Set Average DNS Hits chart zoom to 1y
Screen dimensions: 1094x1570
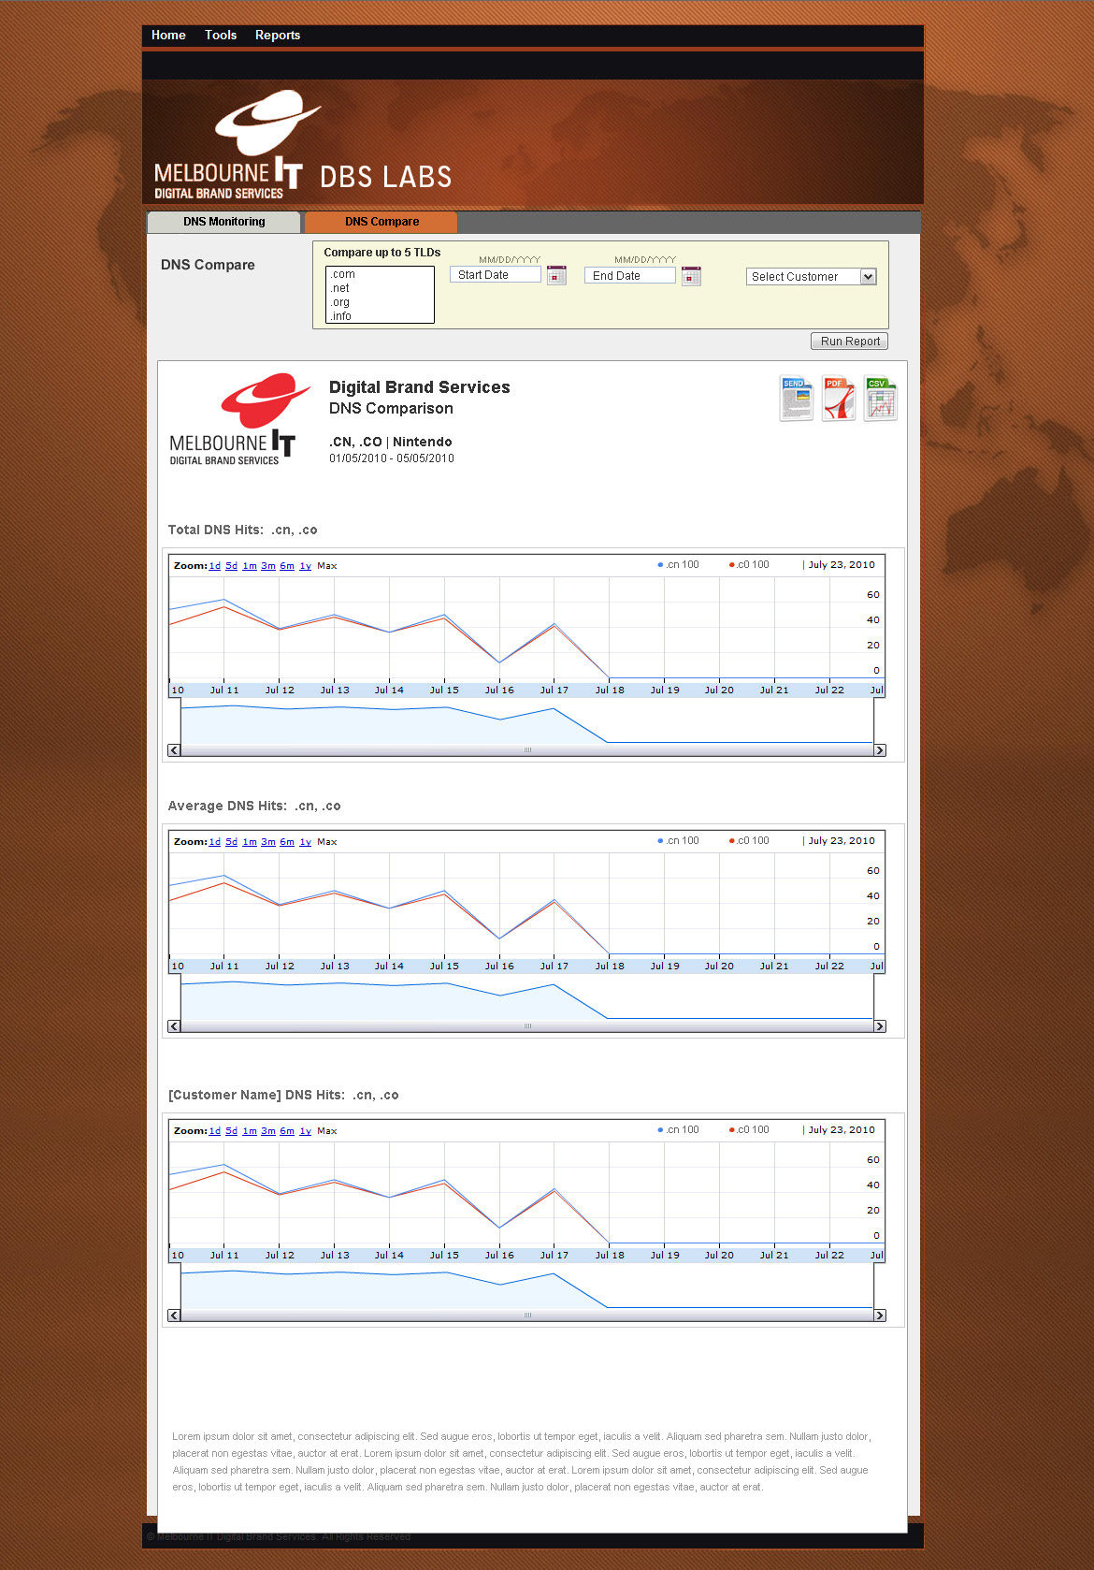pyautogui.click(x=305, y=841)
